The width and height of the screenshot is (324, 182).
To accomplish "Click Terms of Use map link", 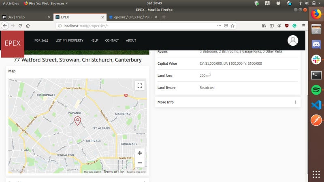I will click(114, 171).
